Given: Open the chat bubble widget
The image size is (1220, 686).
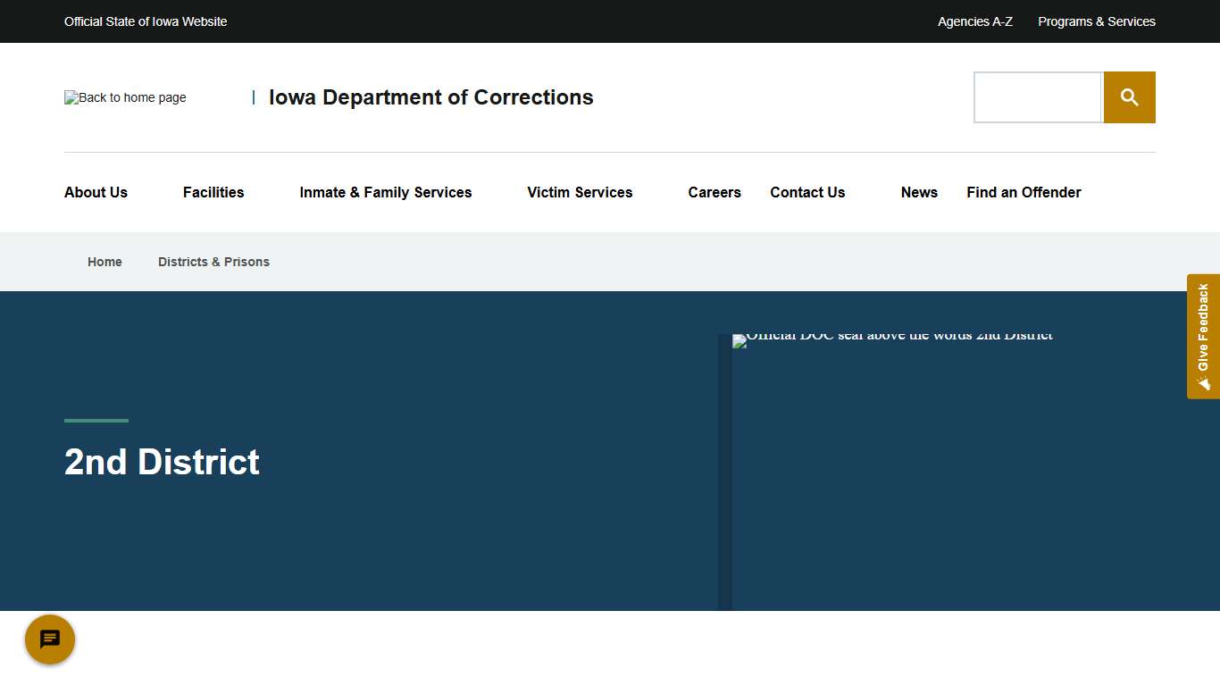Looking at the screenshot, I should tap(49, 640).
